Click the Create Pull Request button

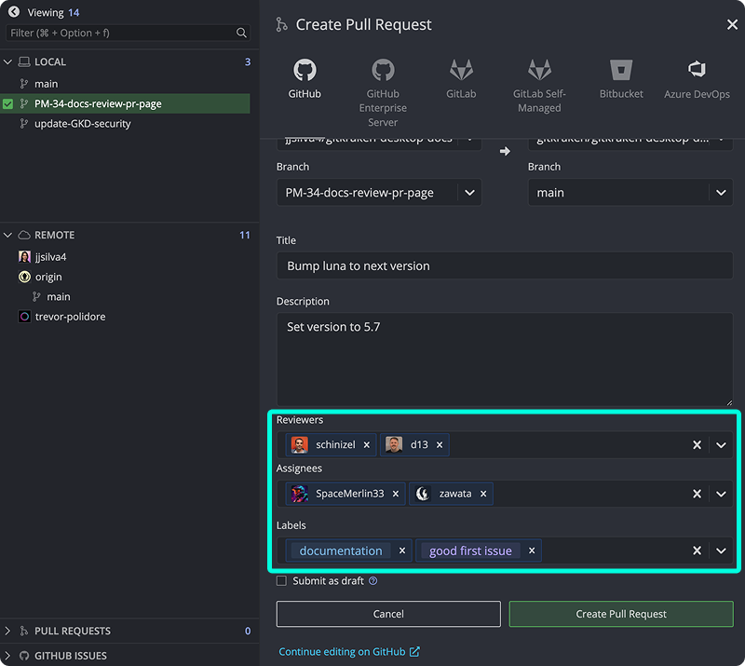click(x=621, y=614)
